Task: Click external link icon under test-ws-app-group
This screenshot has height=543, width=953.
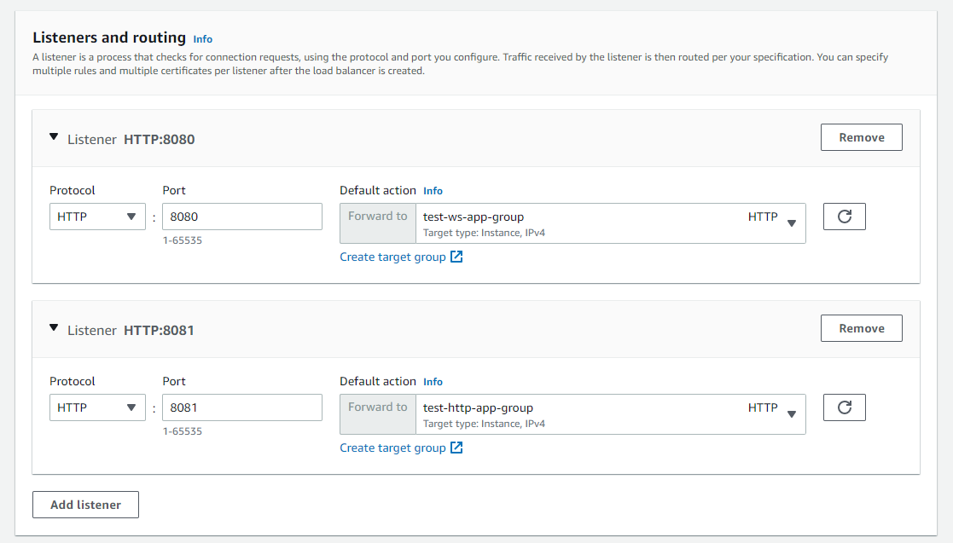Action: pyautogui.click(x=456, y=257)
